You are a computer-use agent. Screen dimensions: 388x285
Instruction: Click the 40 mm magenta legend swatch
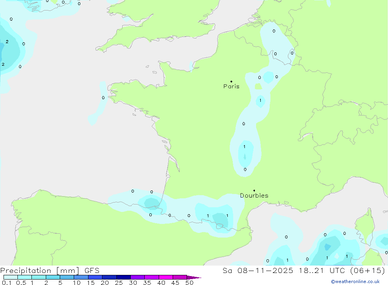coord(166,277)
